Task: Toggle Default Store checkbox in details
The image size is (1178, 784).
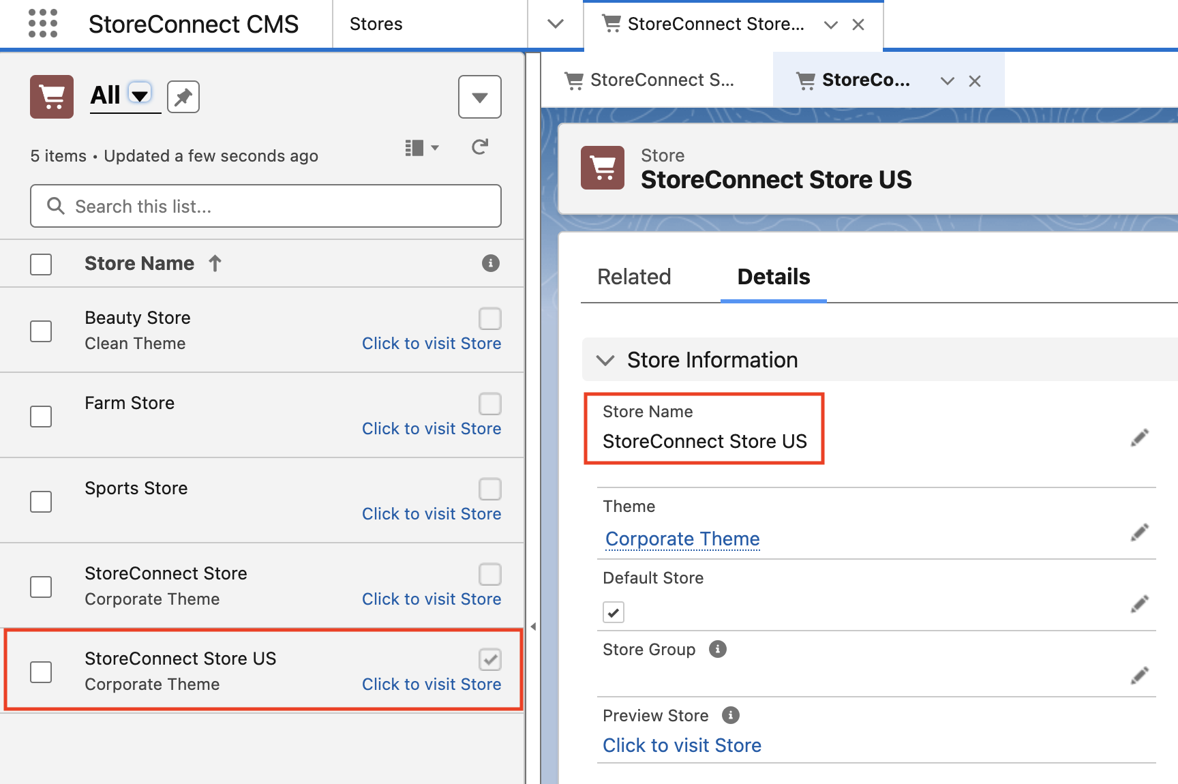Action: (614, 612)
